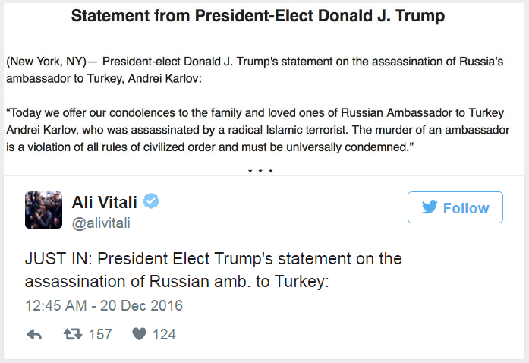
Task: Click the blue verified badge
Action: pyautogui.click(x=152, y=201)
